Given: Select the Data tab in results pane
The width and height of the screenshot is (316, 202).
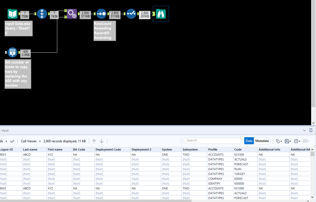Looking at the screenshot, I should [x=249, y=141].
